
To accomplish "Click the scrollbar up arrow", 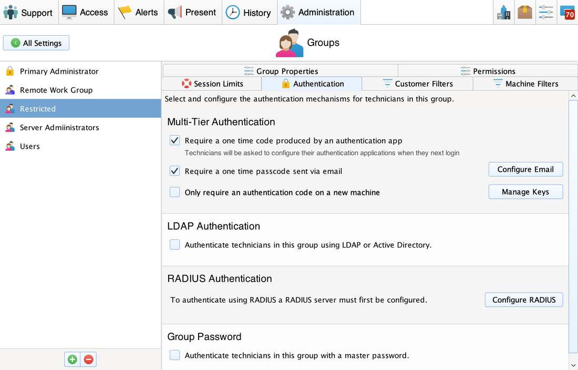I will 573,96.
